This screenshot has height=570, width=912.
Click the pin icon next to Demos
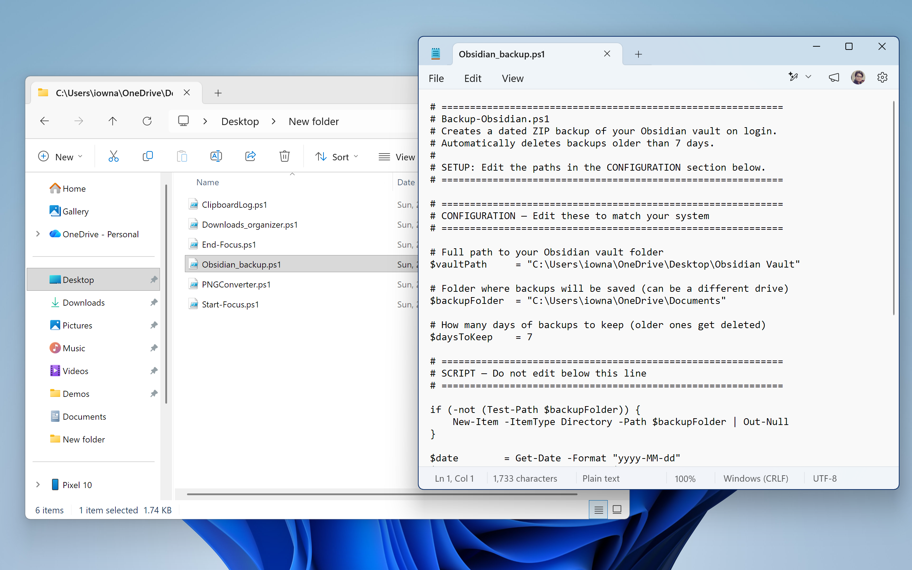(x=154, y=394)
